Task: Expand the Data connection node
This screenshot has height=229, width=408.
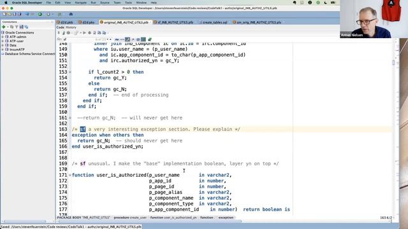Action: (3, 45)
